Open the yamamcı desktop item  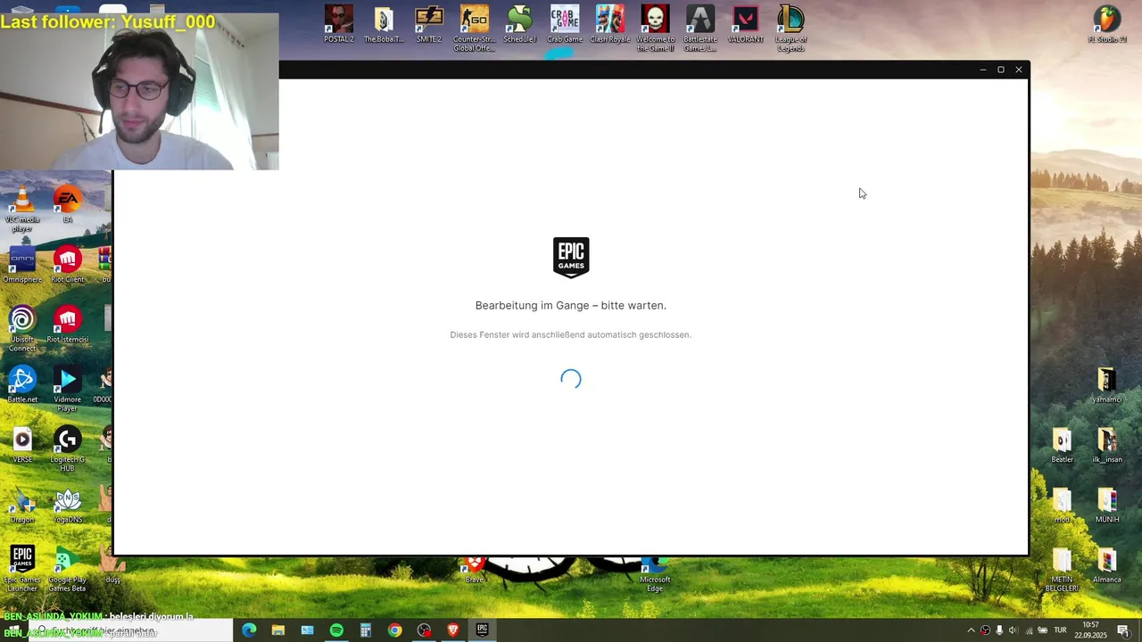(1107, 384)
